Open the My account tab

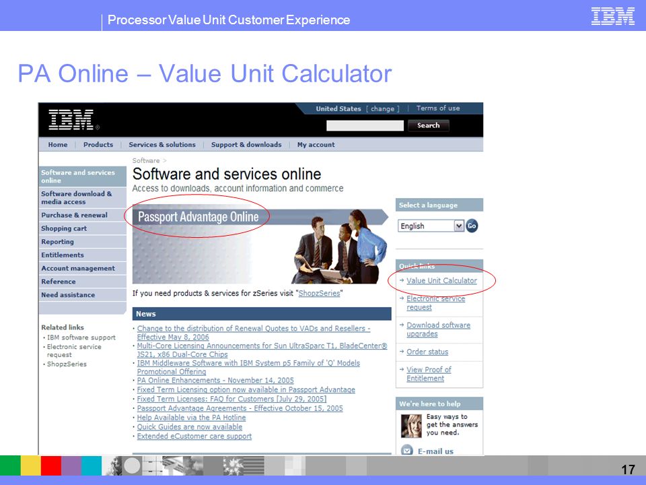[x=316, y=145]
